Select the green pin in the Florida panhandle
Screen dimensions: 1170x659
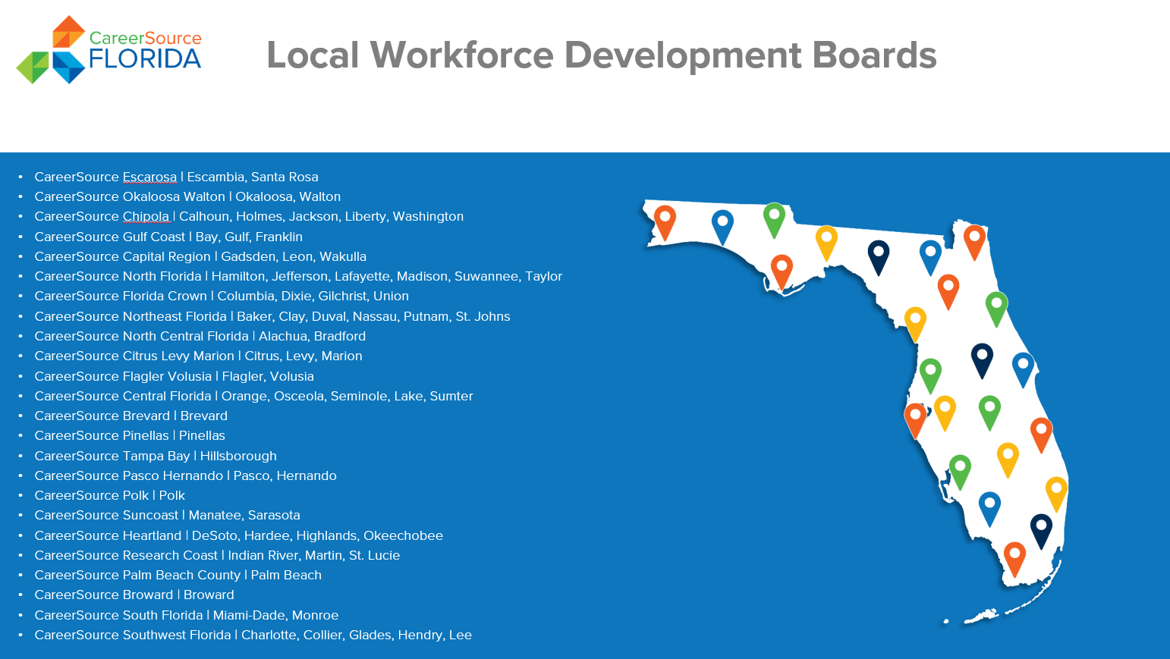click(774, 218)
